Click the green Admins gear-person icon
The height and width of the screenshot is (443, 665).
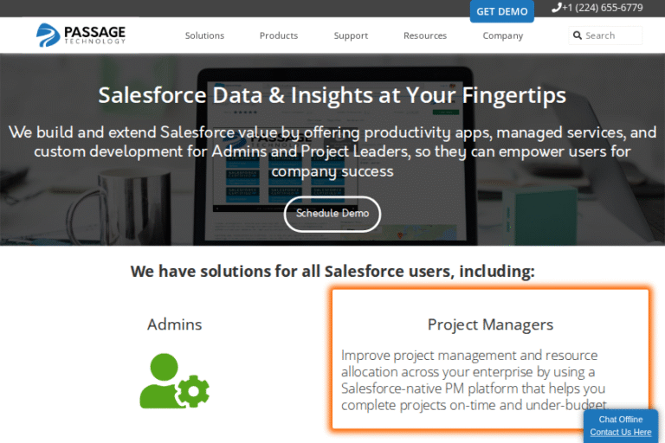[174, 381]
